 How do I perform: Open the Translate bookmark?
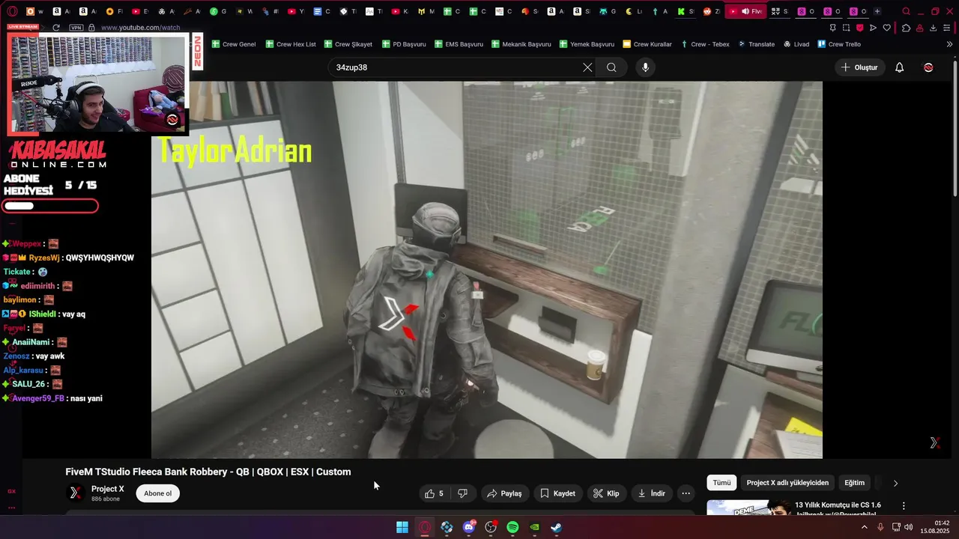(757, 44)
